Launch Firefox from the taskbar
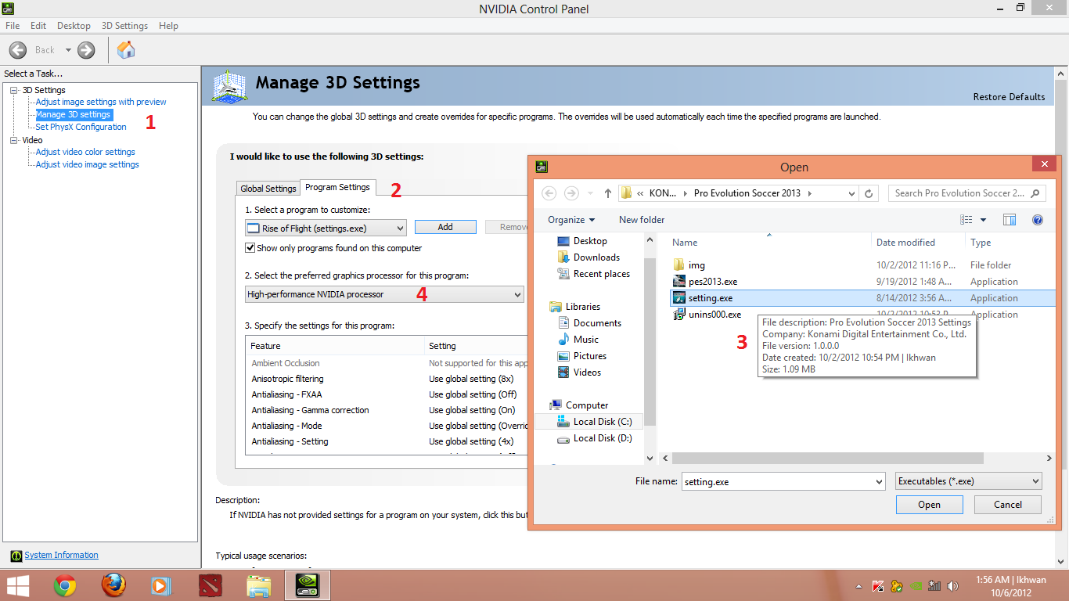Screen dimensions: 1069x601 113,585
